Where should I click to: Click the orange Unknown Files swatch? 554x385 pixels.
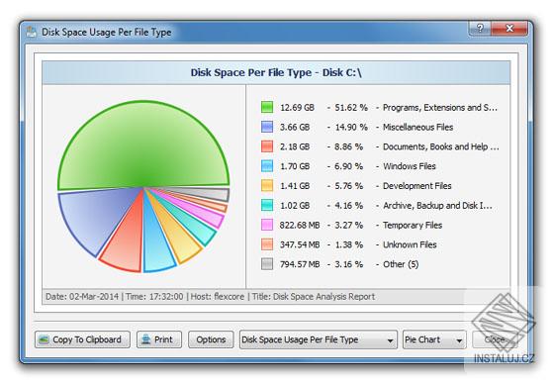(x=267, y=244)
